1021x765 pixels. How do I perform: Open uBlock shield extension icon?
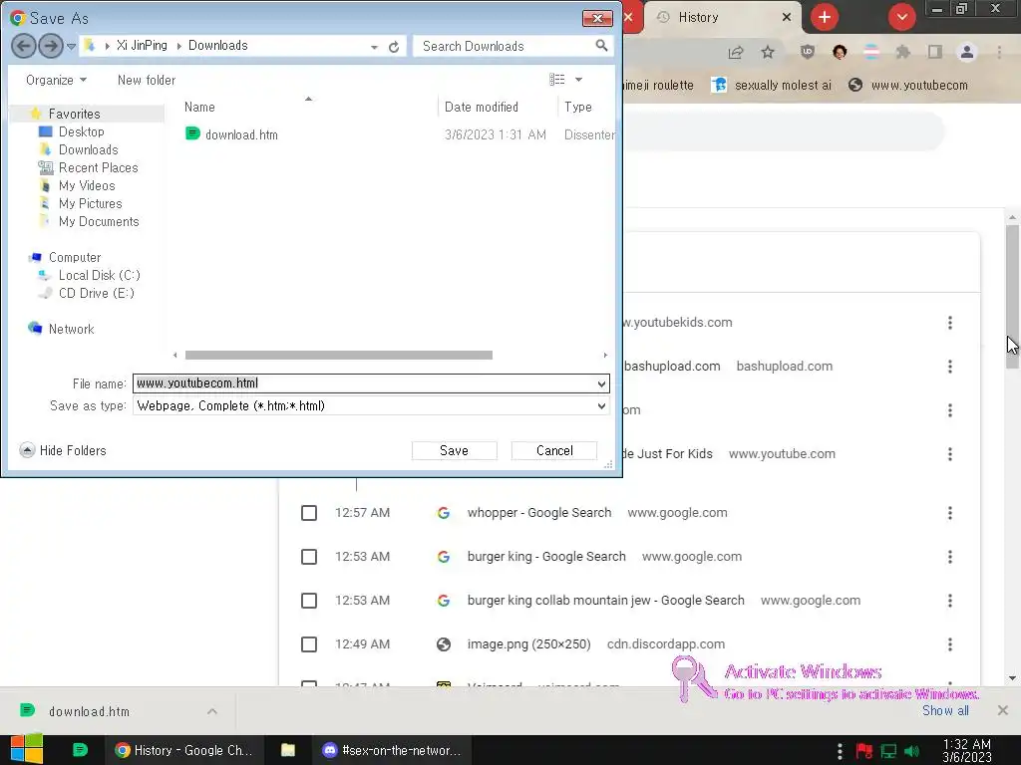click(x=808, y=52)
